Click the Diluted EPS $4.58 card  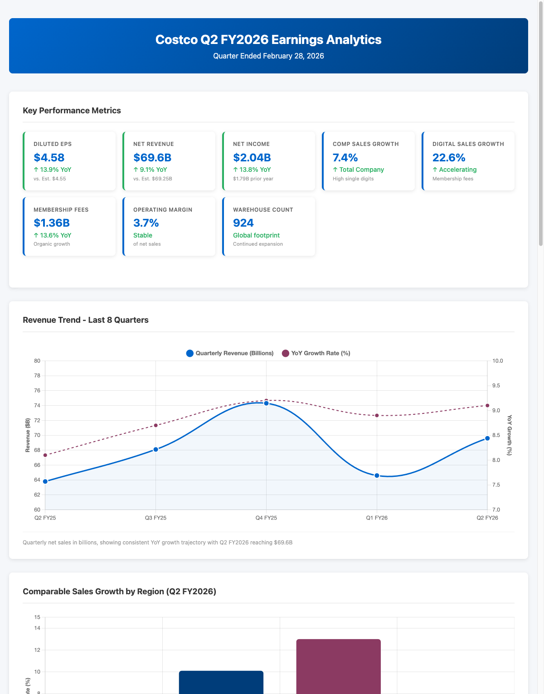click(x=69, y=161)
